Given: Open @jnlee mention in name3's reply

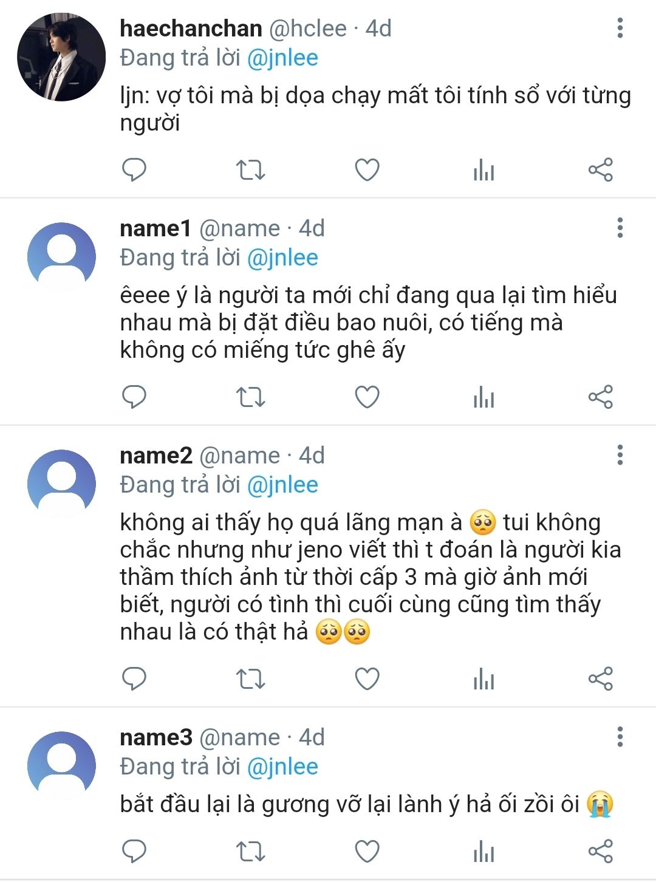Looking at the screenshot, I should click(283, 767).
